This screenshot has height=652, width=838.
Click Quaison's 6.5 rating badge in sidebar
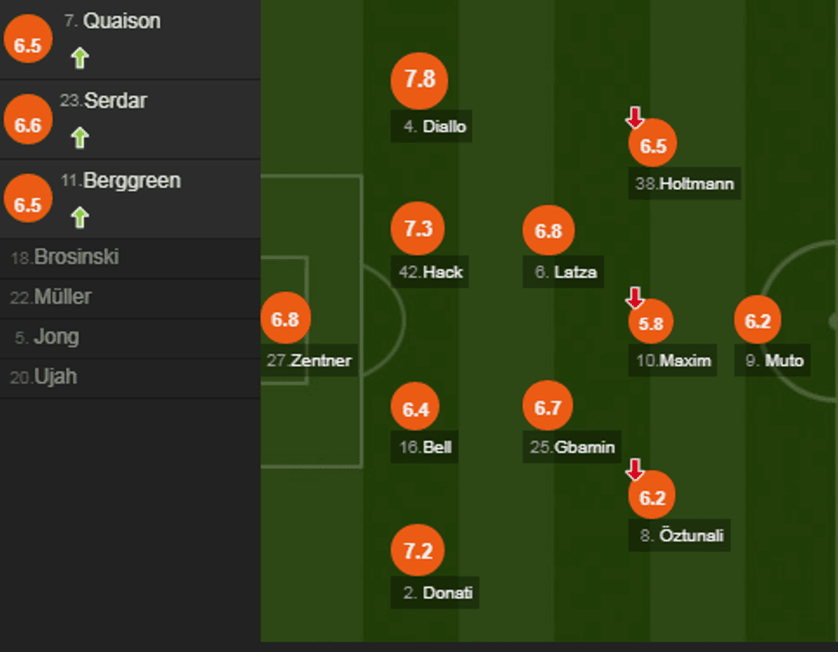pos(28,45)
